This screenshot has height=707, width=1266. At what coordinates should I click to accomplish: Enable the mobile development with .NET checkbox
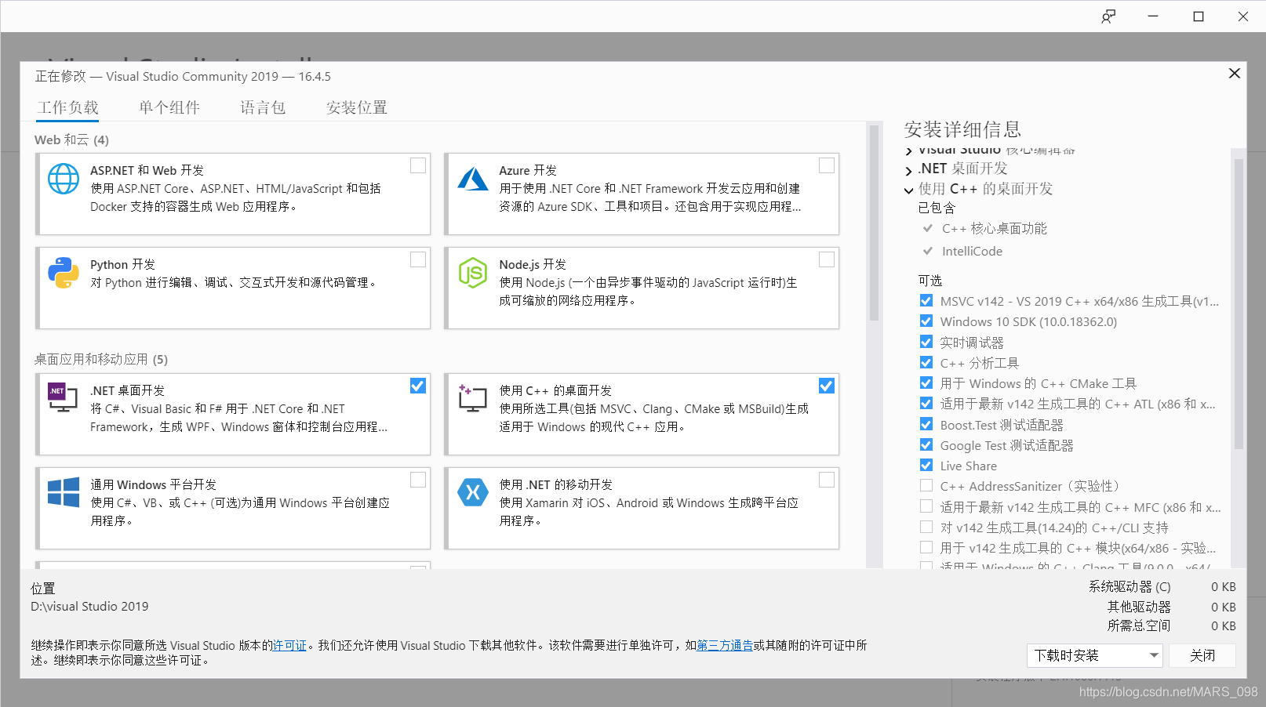(x=827, y=480)
